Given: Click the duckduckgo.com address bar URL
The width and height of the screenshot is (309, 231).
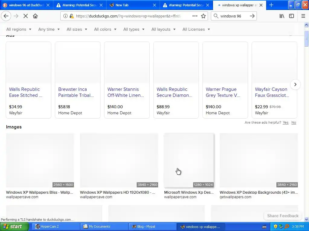Looking at the screenshot, I should (128, 16).
